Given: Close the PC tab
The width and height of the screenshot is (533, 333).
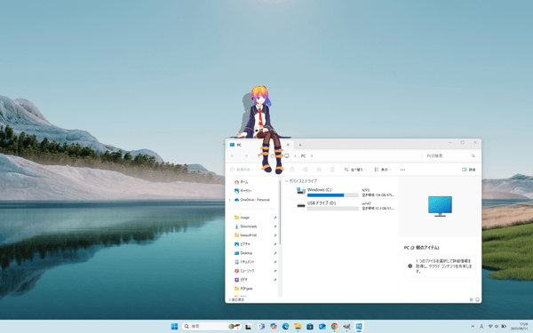Looking at the screenshot, I should coord(288,145).
